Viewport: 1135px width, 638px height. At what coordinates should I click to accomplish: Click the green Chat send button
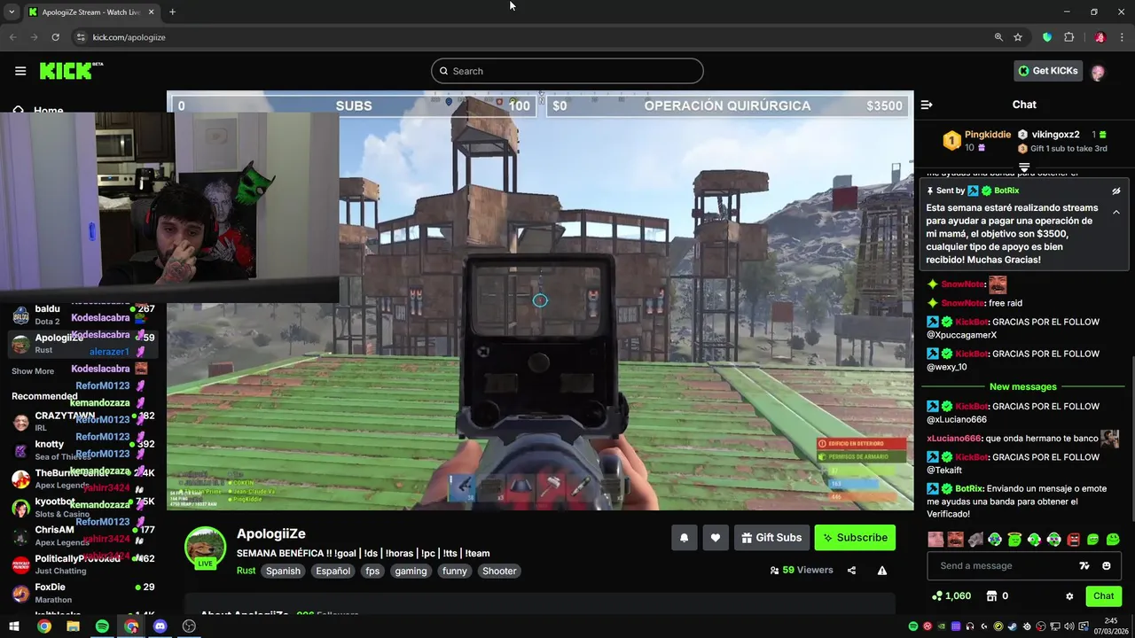click(1103, 596)
